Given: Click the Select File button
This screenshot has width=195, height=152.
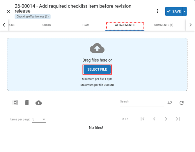Looking at the screenshot, I should point(97,69).
